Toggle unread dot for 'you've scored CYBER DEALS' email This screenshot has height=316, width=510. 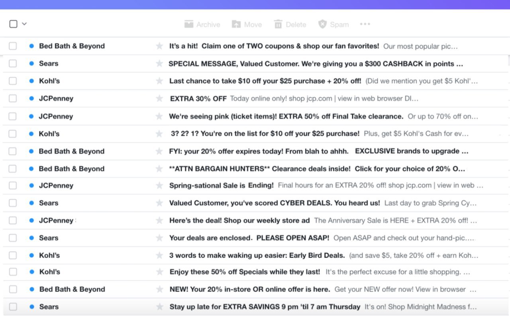tap(31, 203)
